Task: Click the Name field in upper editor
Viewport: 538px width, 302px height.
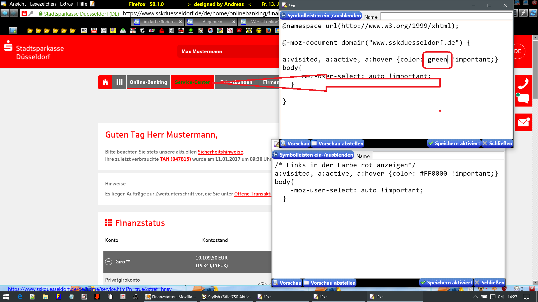Action: coord(446,16)
